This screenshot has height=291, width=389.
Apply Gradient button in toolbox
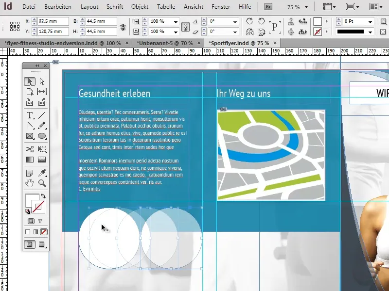click(35, 232)
